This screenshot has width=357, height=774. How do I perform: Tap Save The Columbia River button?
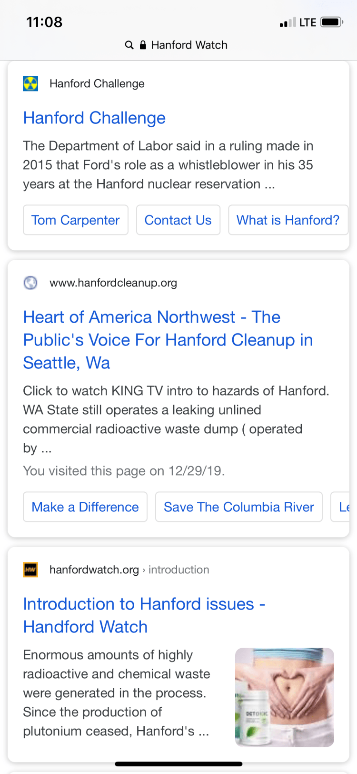[239, 507]
